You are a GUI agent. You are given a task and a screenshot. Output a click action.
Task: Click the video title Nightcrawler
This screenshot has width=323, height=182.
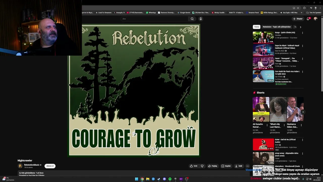point(25,161)
